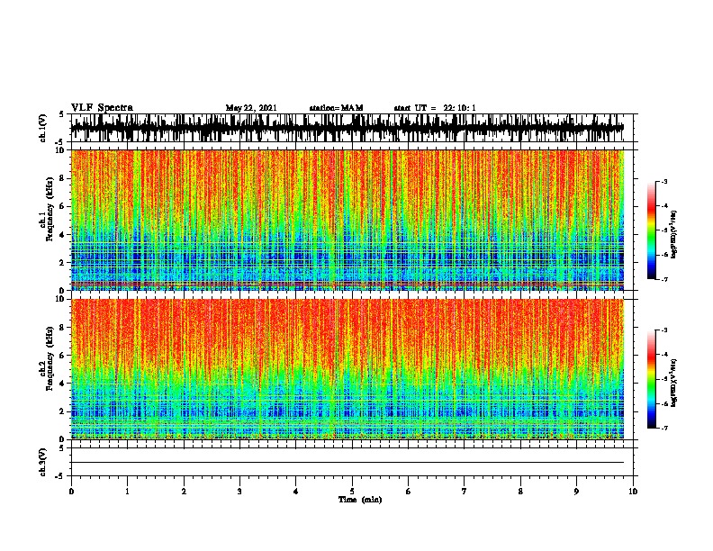The height and width of the screenshot is (551, 713).
Task: Click time axis tick label "9"
Action: (576, 492)
